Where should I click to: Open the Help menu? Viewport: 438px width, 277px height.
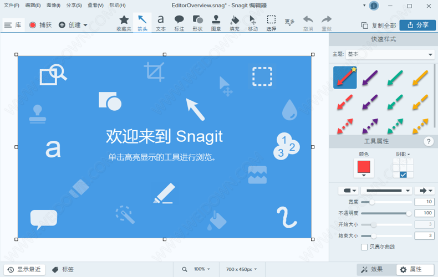pos(118,6)
